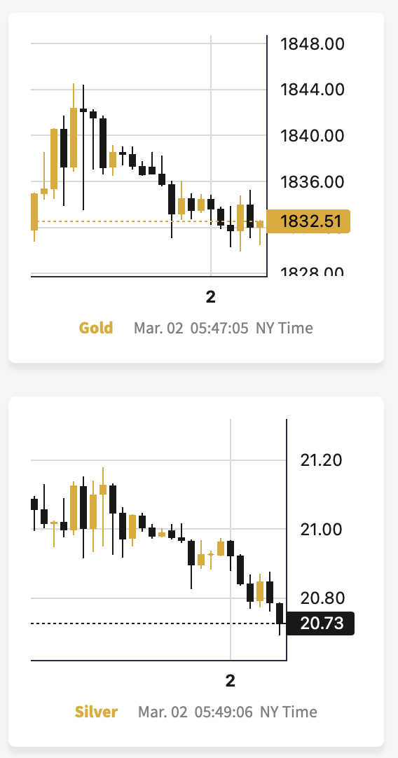The height and width of the screenshot is (758, 398).
Task: Select the 1840.00 gold price axis label
Action: 313,135
